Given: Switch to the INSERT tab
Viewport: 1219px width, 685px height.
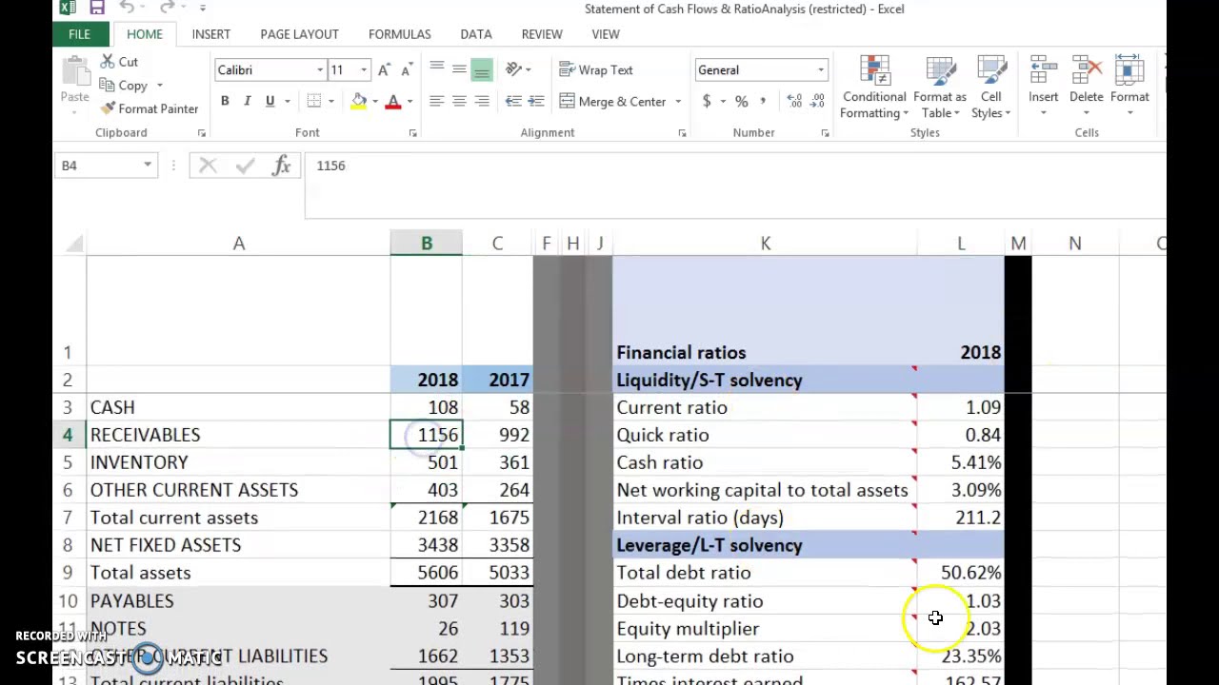Looking at the screenshot, I should [x=210, y=34].
